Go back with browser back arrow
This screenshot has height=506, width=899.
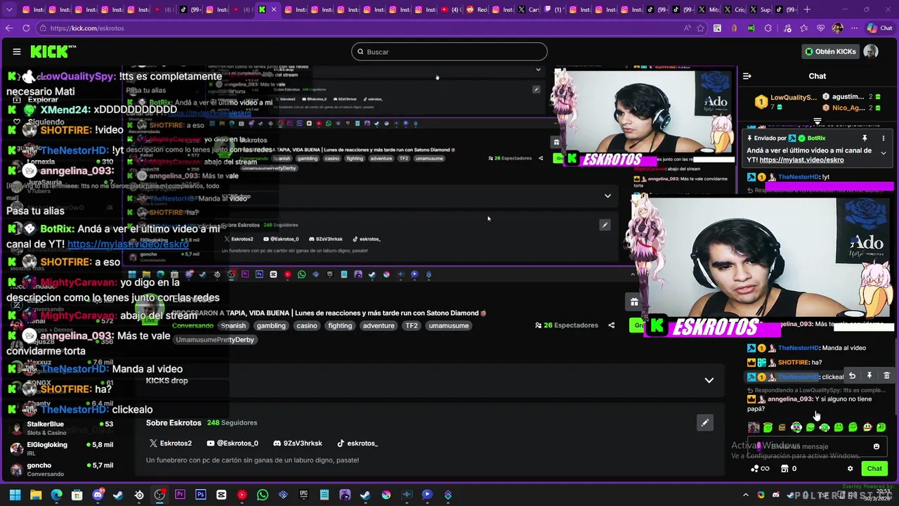click(9, 28)
